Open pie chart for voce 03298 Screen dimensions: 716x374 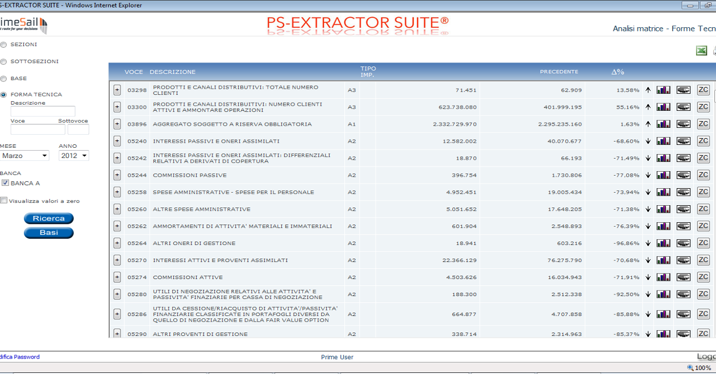point(684,90)
